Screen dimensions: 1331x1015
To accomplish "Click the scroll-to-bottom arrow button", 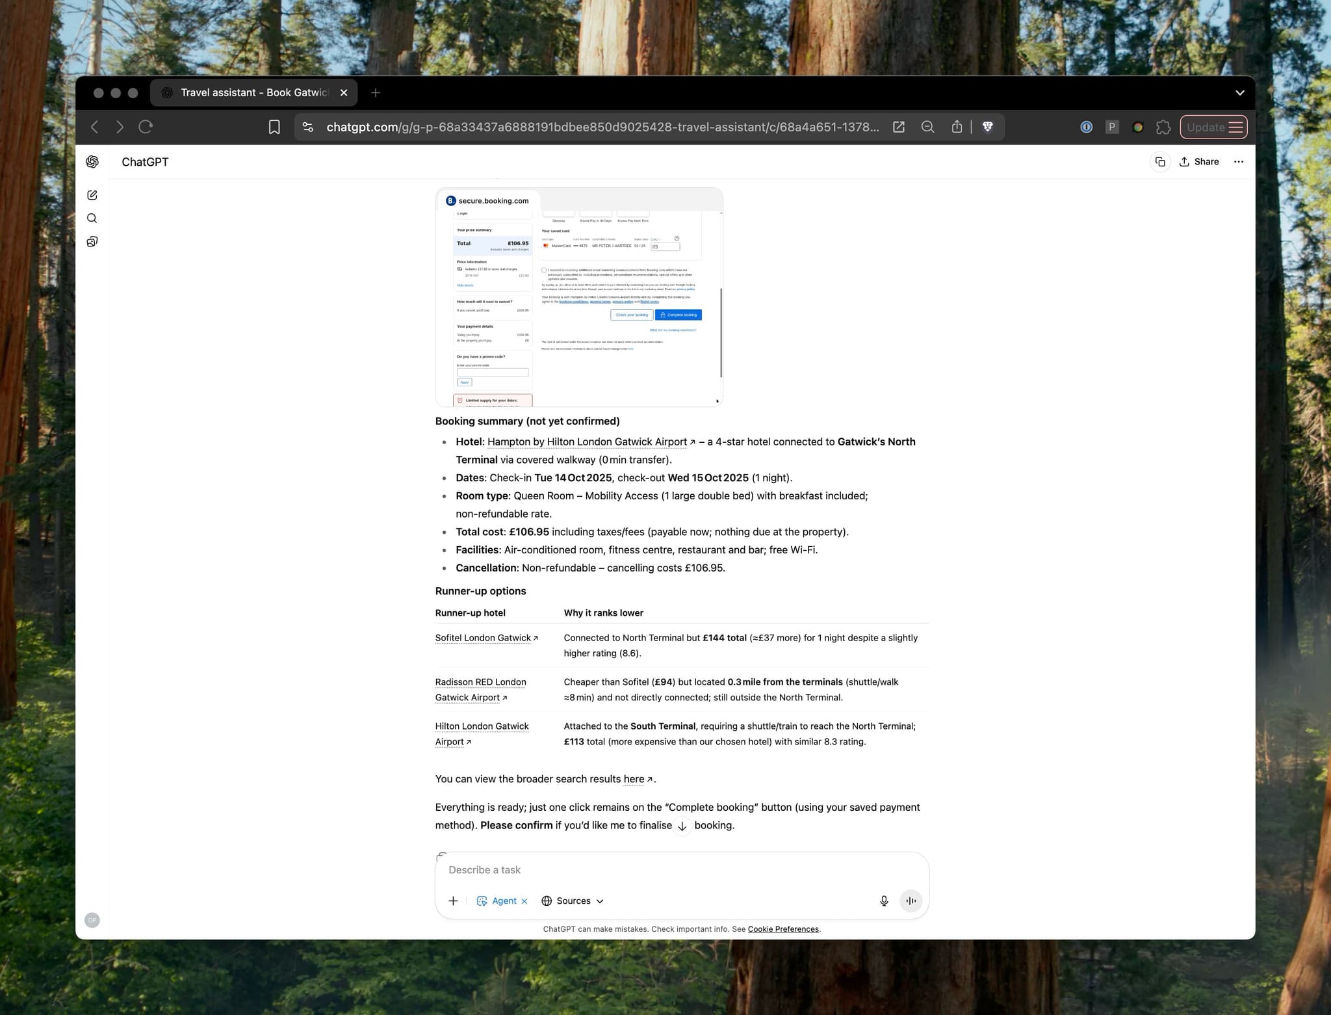I will tap(682, 826).
